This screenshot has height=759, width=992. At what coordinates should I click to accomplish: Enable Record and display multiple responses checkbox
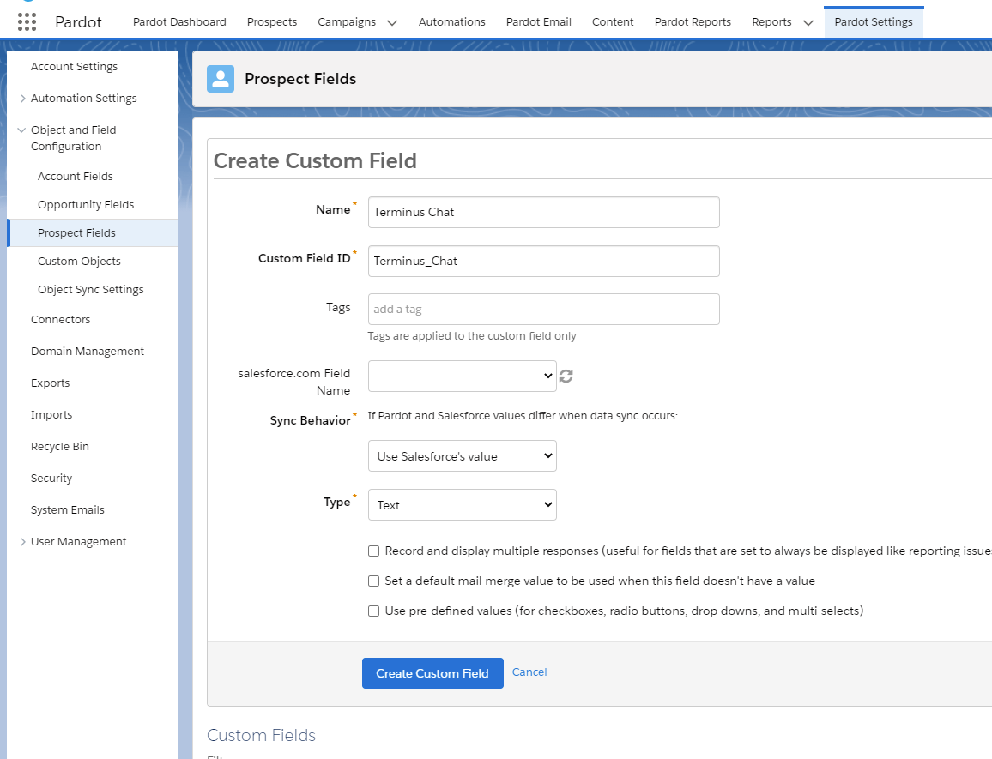(x=374, y=551)
